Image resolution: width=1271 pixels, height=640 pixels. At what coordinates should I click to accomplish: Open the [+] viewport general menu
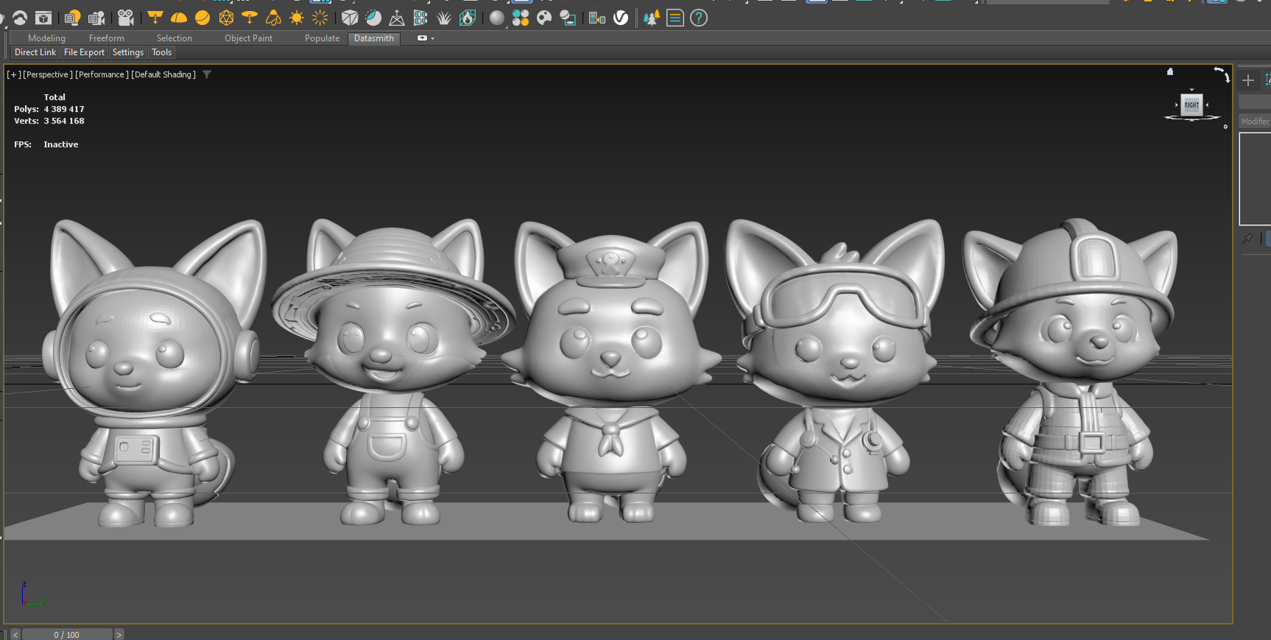(x=14, y=74)
